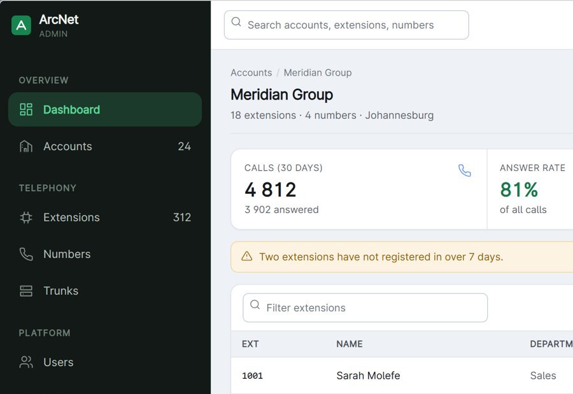This screenshot has height=394, width=573.
Task: Click the Extensions count badge 312
Action: 182,217
